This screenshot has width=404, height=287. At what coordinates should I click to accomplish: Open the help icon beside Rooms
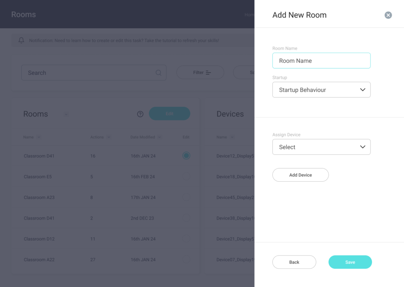(140, 114)
